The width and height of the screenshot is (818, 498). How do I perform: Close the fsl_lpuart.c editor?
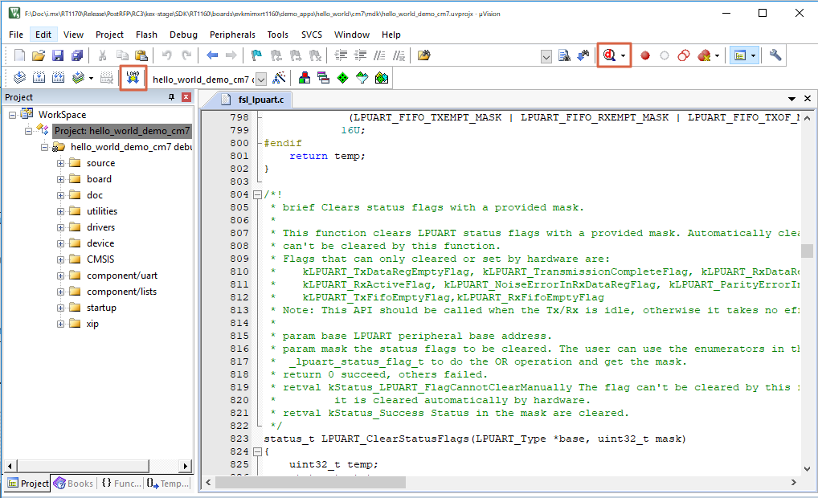(808, 99)
